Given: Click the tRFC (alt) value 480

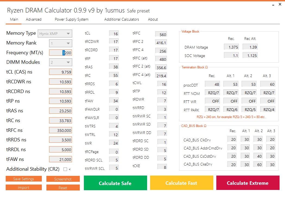Looking at the screenshot, I should pyautogui.click(x=161, y=59).
